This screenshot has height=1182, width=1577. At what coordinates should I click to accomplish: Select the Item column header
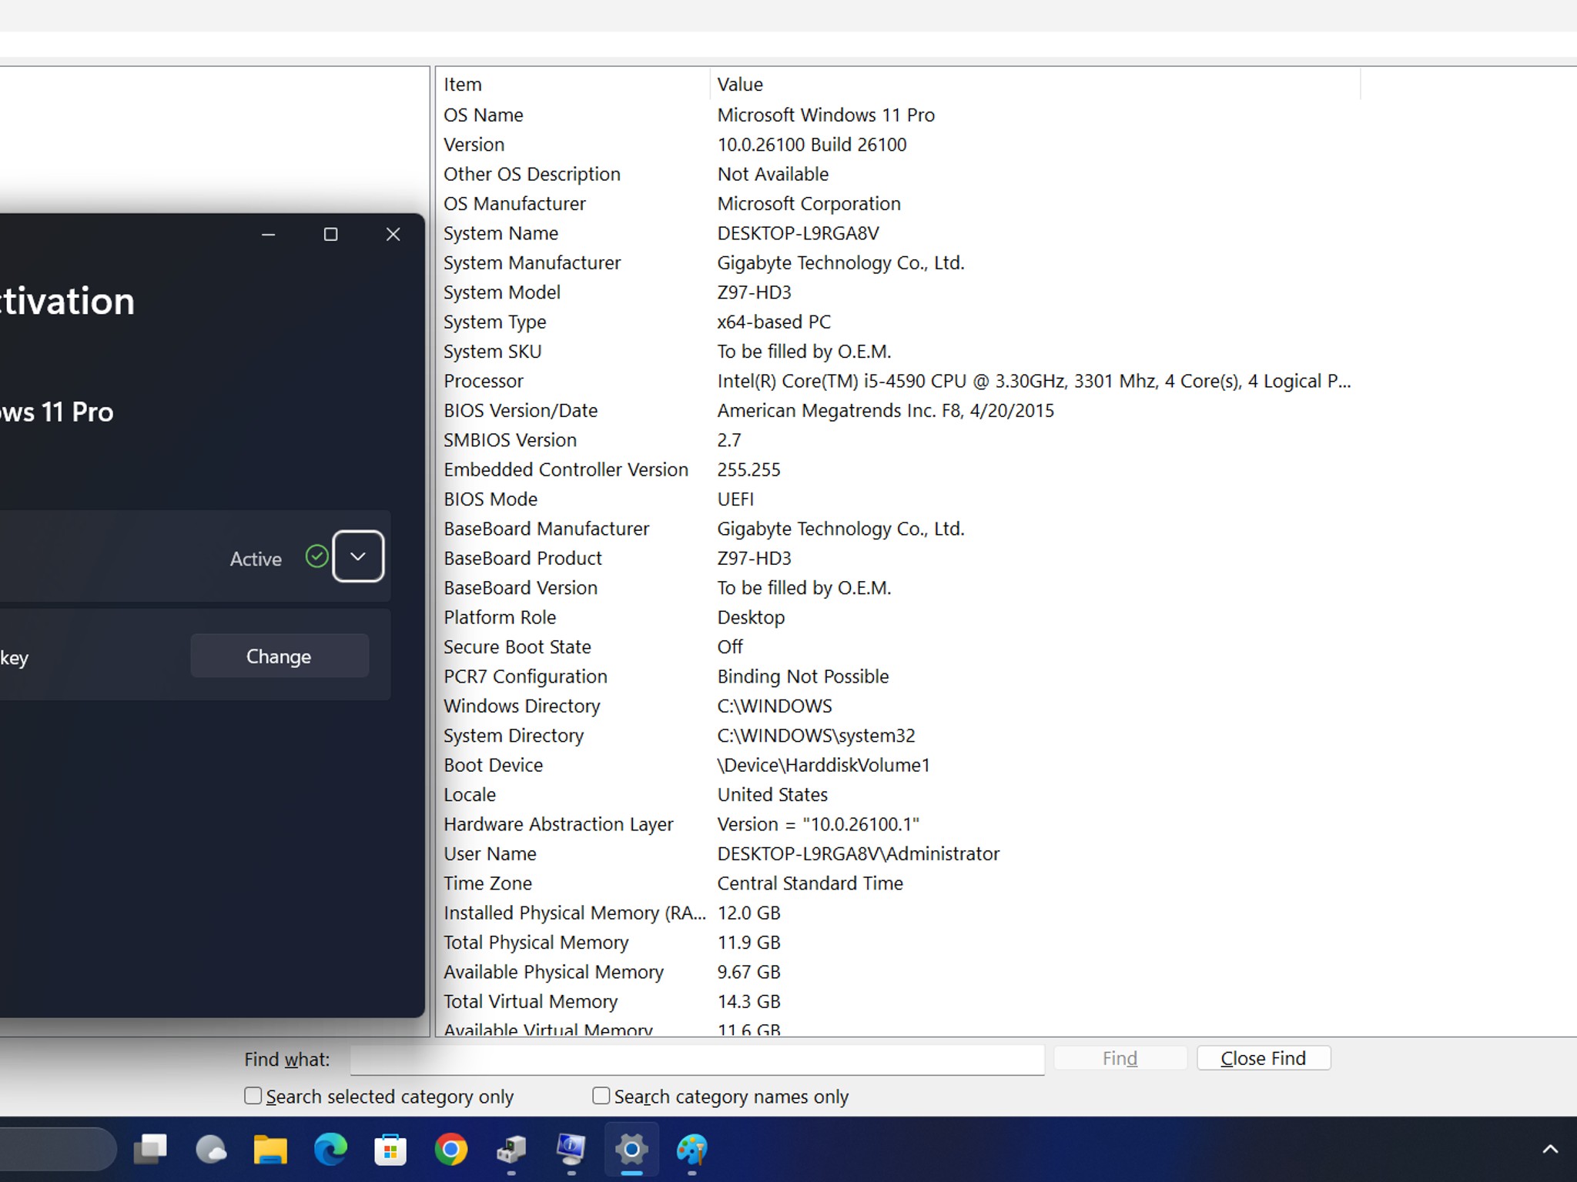572,84
